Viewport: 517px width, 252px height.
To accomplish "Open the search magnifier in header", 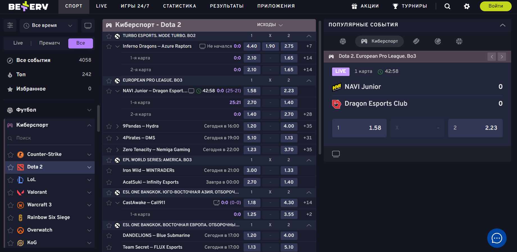I will (447, 6).
